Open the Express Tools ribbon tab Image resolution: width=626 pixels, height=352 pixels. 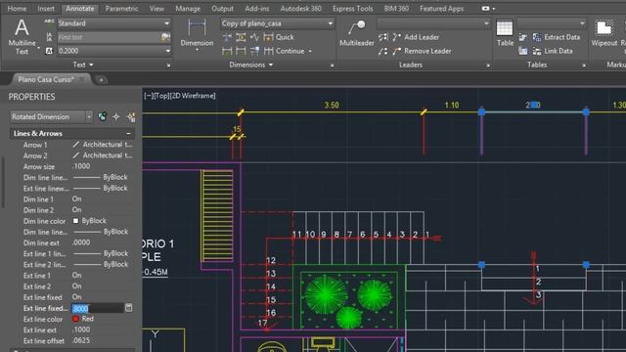(352, 9)
